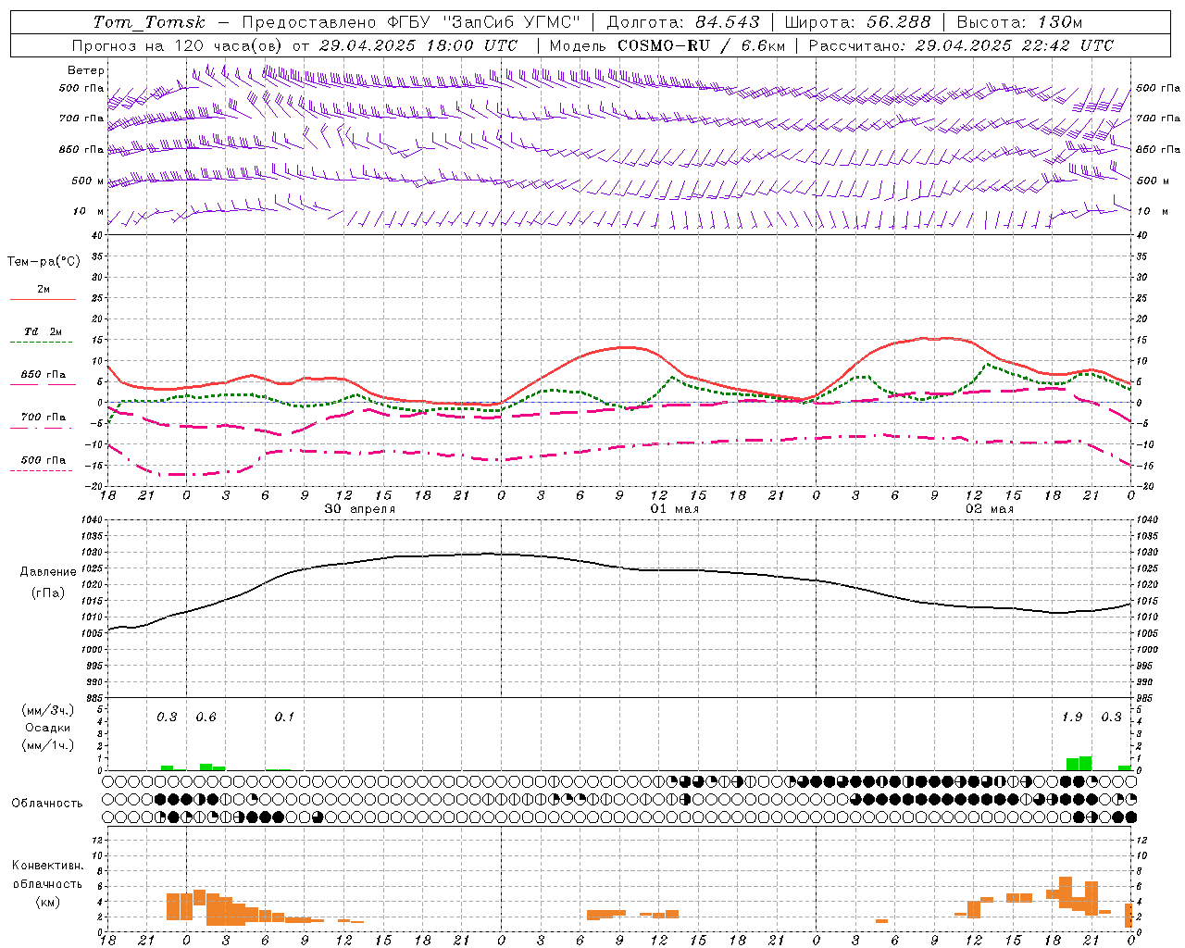The image size is (1185, 948).
Task: Click the Осадки panel label
Action: pyautogui.click(x=48, y=728)
